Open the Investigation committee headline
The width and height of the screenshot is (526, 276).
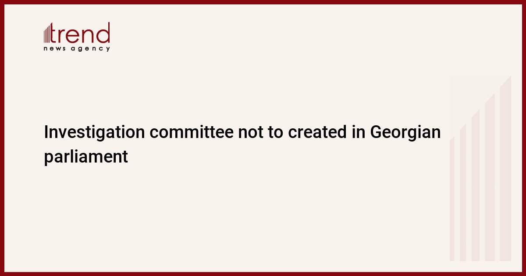pyautogui.click(x=242, y=144)
